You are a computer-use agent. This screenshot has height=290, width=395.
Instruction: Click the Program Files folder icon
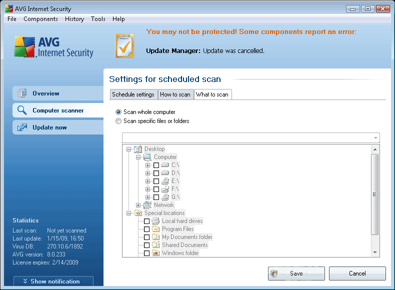pos(155,229)
